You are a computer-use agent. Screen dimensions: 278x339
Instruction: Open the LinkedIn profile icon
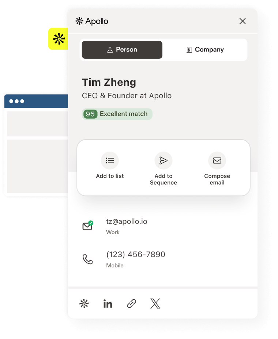[x=108, y=304]
